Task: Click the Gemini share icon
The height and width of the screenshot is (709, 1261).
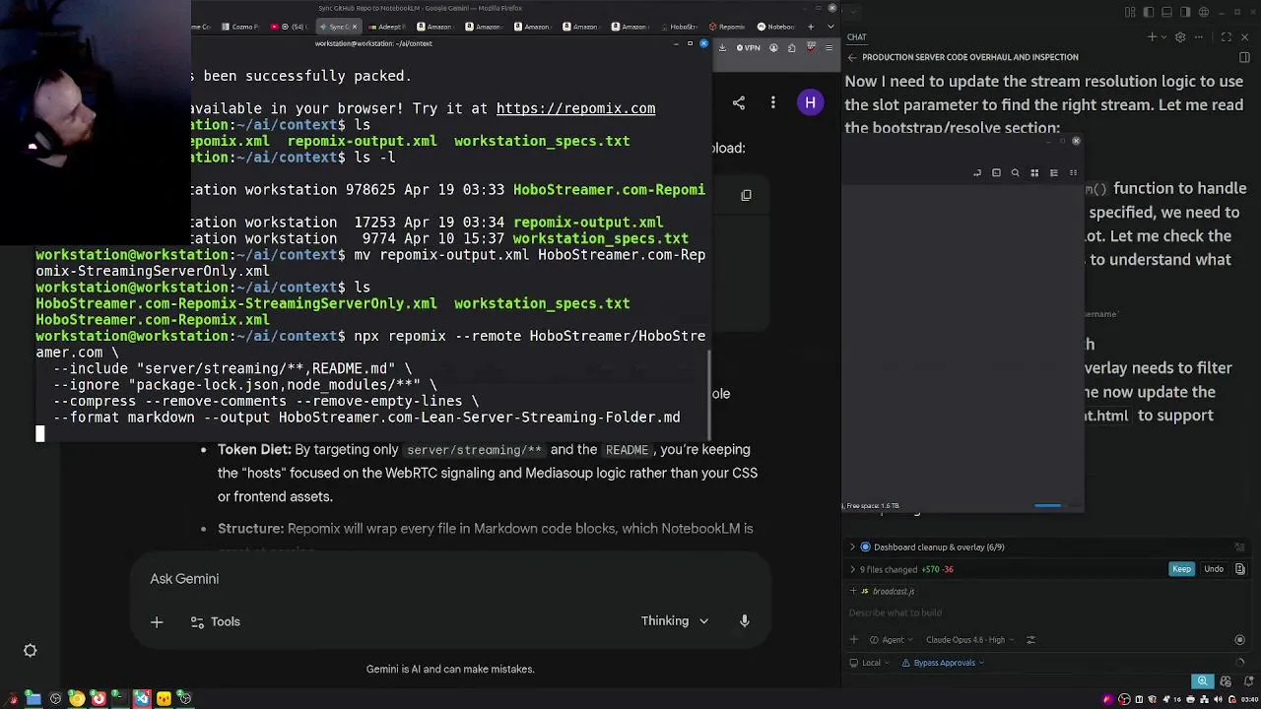Action: tap(739, 102)
